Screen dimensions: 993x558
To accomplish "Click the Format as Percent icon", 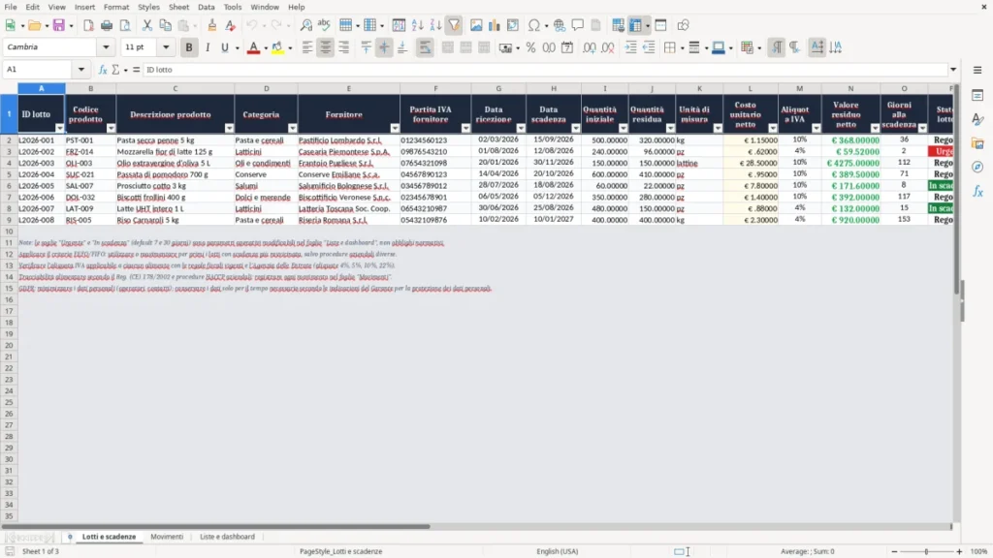I will coord(530,47).
